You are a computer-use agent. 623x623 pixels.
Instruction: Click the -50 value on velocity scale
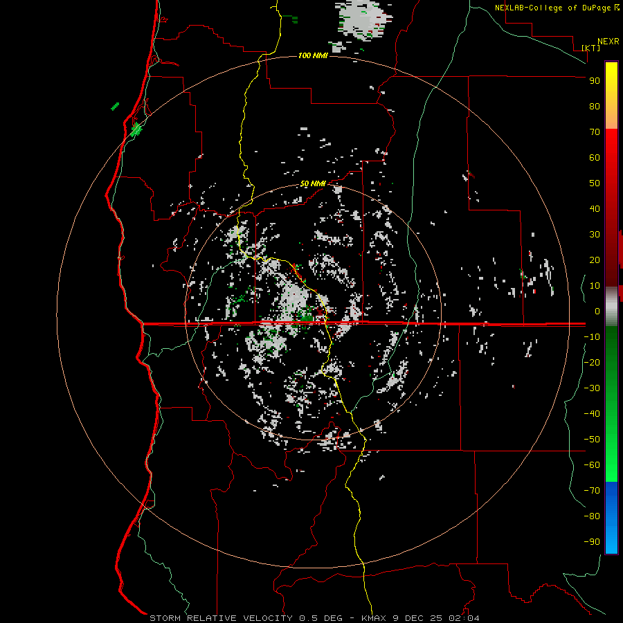pos(592,439)
